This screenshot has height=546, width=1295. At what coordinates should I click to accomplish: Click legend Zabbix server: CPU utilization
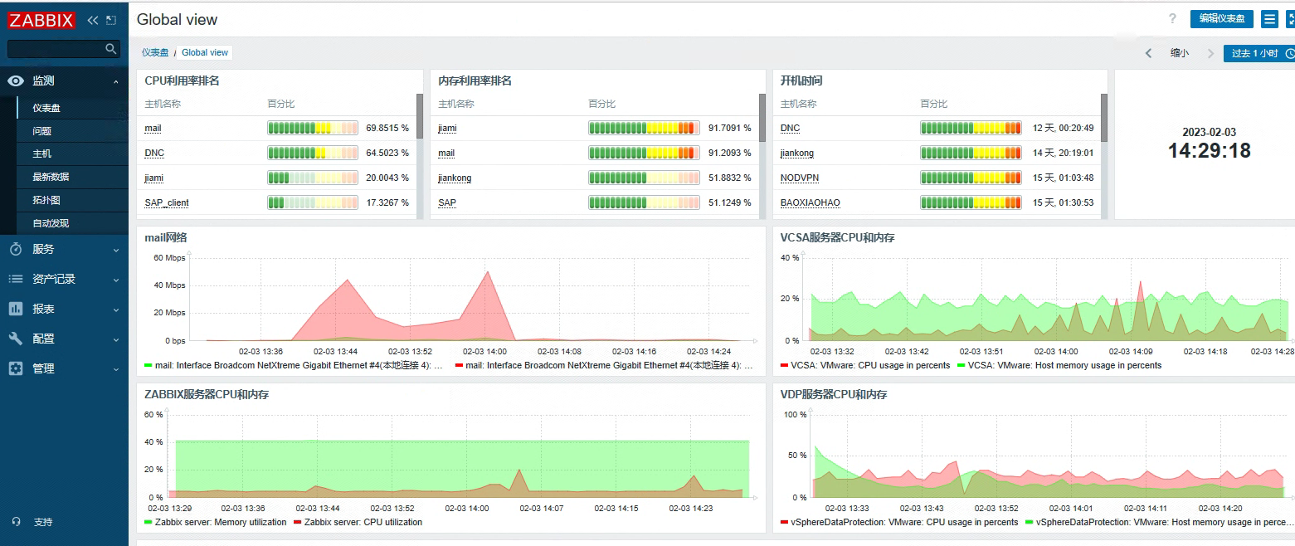pyautogui.click(x=363, y=523)
